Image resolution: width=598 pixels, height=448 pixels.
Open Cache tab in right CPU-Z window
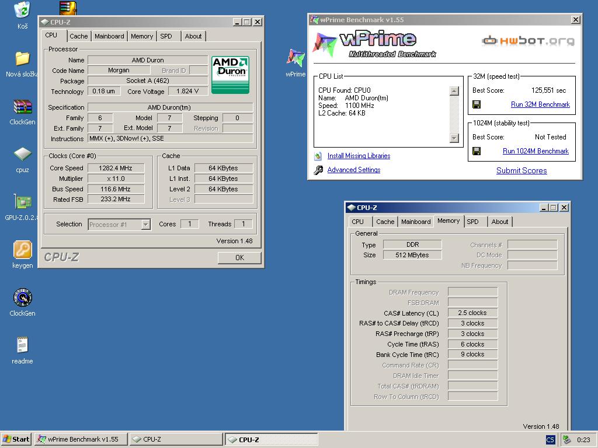click(x=385, y=222)
